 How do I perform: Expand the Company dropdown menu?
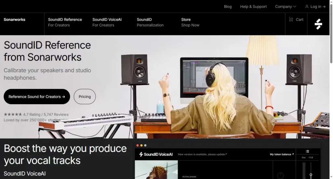click(x=286, y=7)
